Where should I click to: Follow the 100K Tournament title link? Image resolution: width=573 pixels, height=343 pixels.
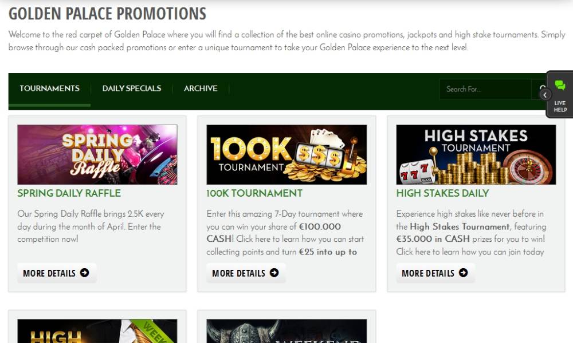254,193
